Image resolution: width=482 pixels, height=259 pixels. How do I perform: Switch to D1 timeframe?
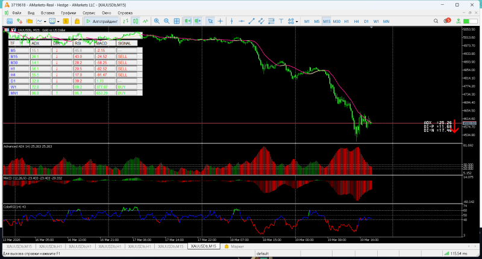point(366,21)
